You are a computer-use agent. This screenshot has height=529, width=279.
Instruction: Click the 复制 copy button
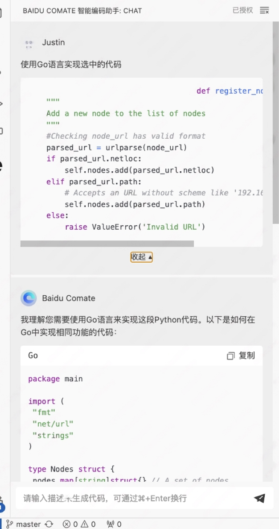pyautogui.click(x=246, y=355)
